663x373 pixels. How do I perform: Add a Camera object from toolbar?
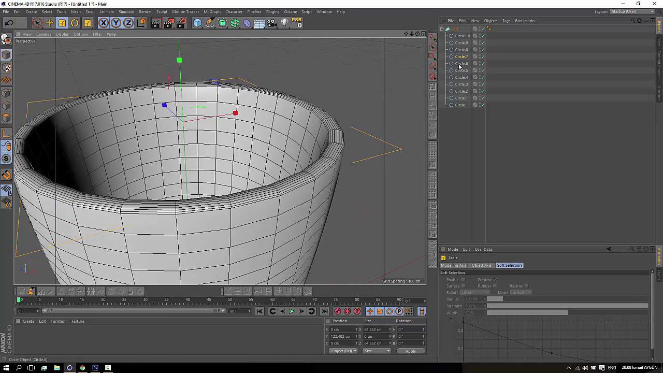coord(272,23)
